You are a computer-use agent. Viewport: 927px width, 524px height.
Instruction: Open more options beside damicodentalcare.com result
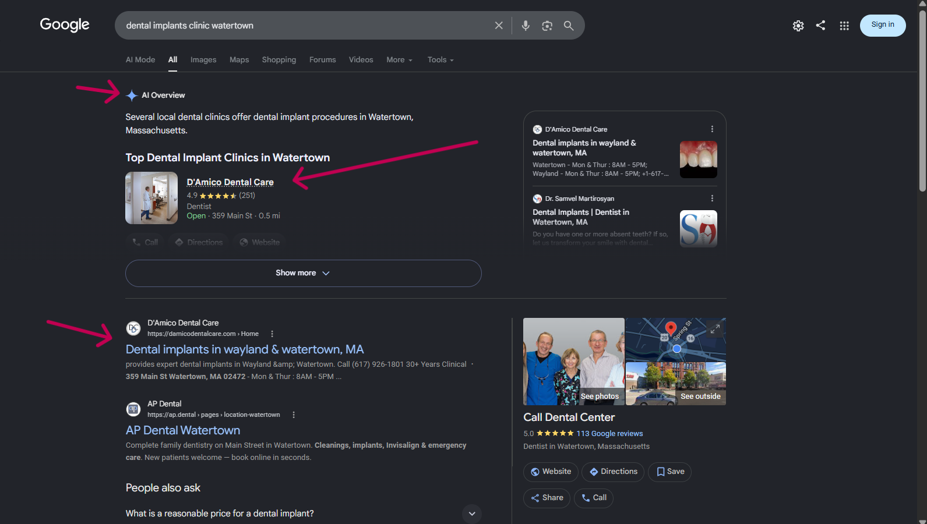coord(272,334)
